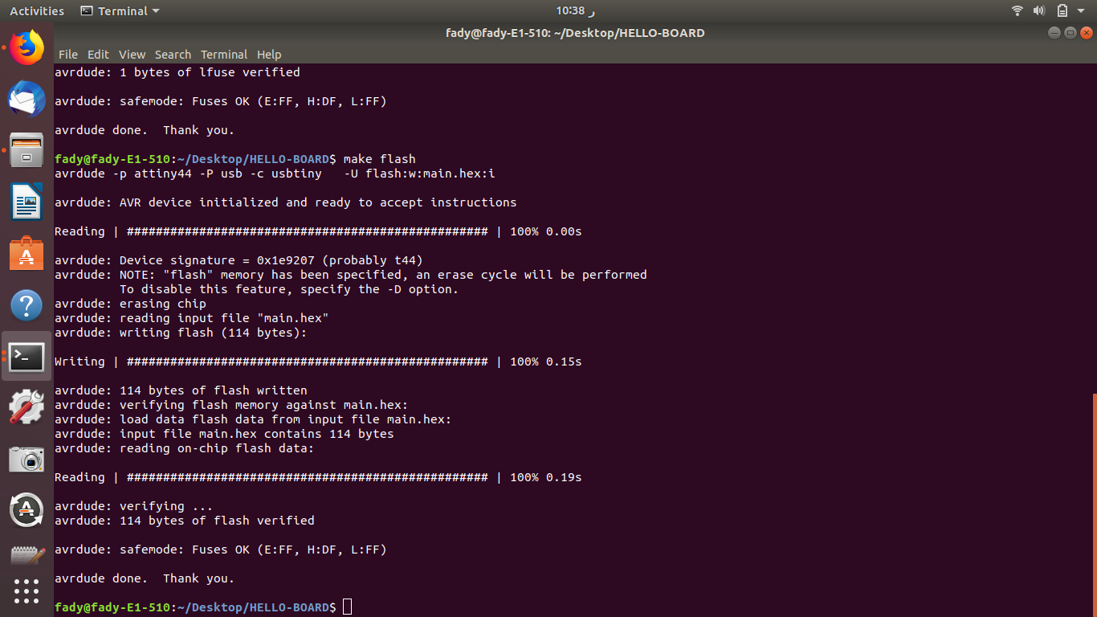Click "input file main.hex contains 114 bytes" line
This screenshot has width=1097, height=617.
(224, 434)
